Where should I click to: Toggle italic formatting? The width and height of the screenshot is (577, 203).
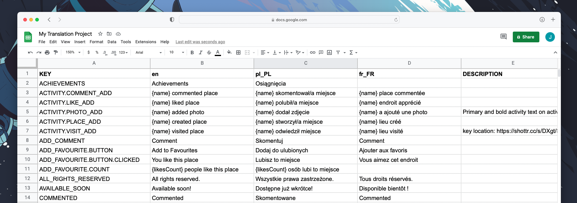click(200, 52)
